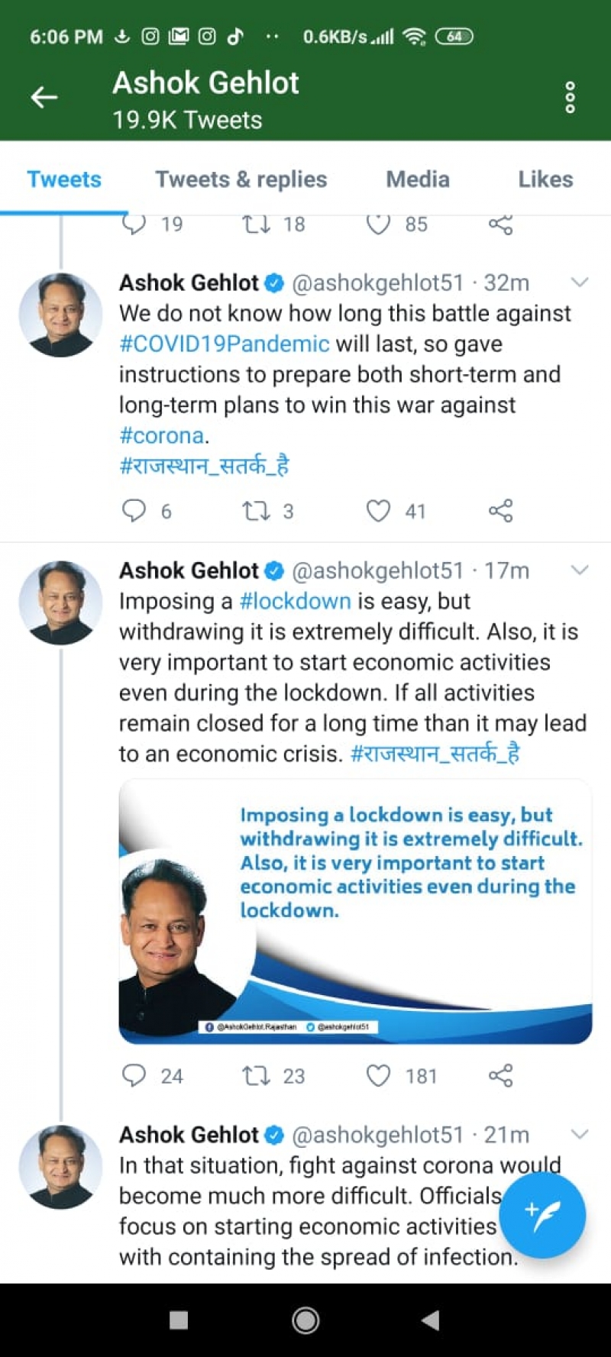This screenshot has height=1357, width=611.
Task: Expand options chevron on 17m tweet
Action: click(580, 570)
